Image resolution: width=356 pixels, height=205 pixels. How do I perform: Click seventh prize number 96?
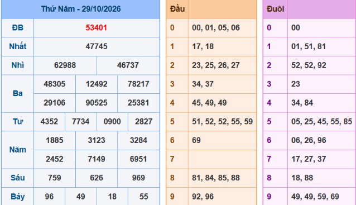click(49, 197)
